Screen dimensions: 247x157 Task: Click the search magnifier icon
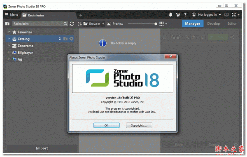coord(65,23)
